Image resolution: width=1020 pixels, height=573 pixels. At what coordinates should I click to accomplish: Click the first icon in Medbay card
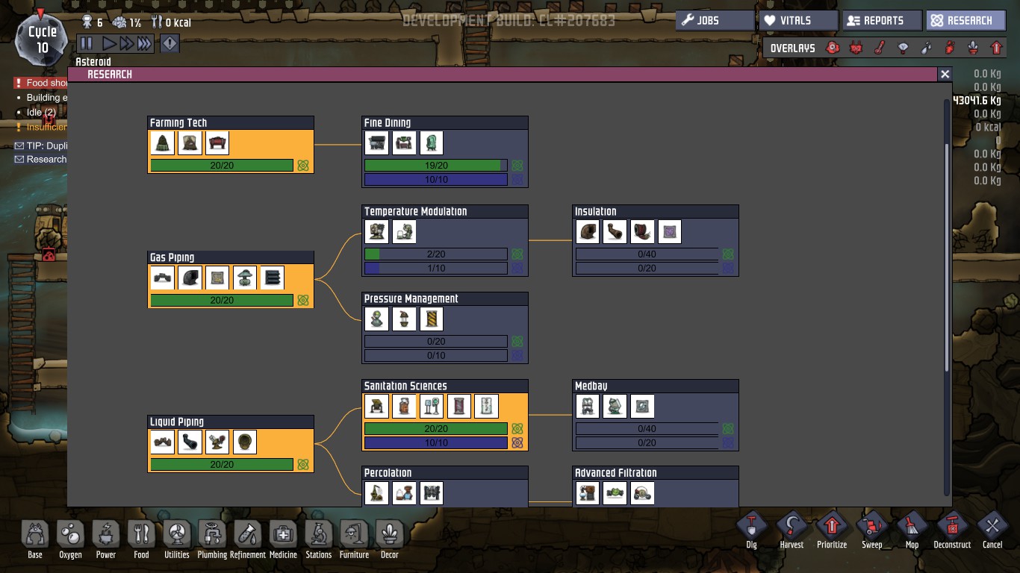(x=588, y=407)
